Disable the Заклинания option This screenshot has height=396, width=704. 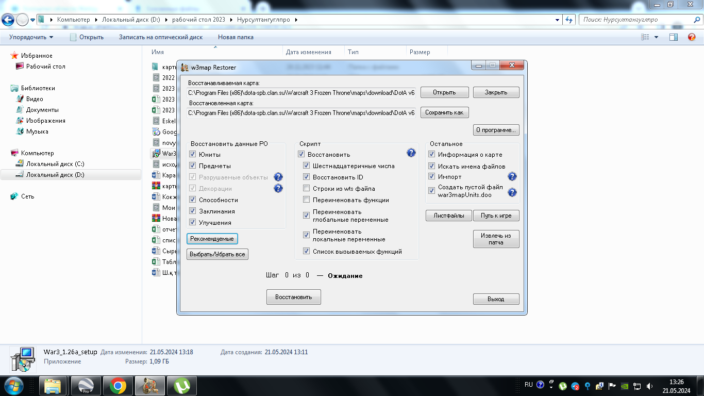click(192, 211)
